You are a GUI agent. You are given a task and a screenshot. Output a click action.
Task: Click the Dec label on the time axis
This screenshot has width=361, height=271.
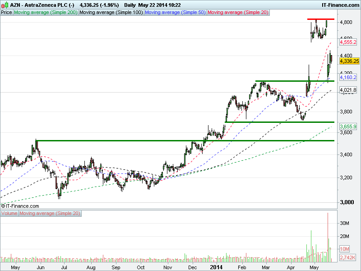pyautogui.click(x=193, y=267)
